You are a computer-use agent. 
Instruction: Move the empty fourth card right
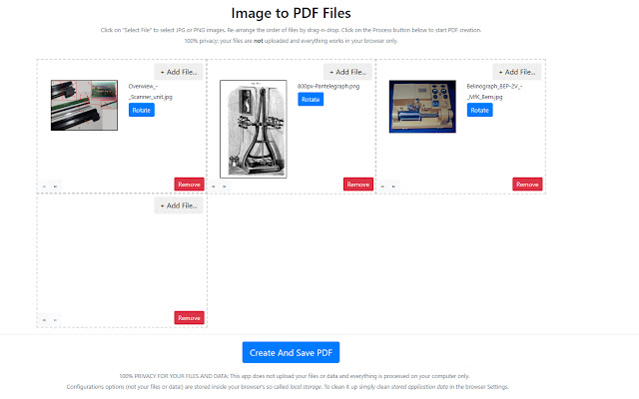55,319
